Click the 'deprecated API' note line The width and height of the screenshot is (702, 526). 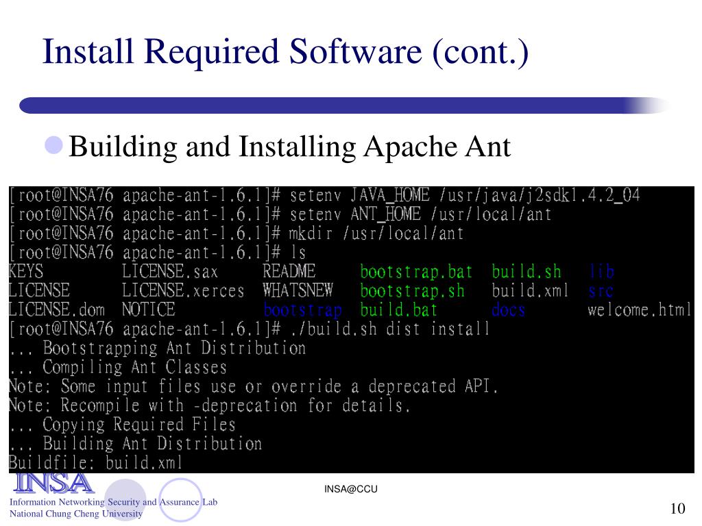coord(254,386)
